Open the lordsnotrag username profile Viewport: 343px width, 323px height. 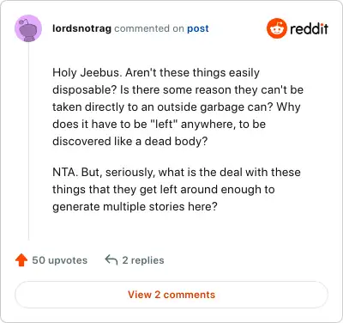click(x=81, y=28)
